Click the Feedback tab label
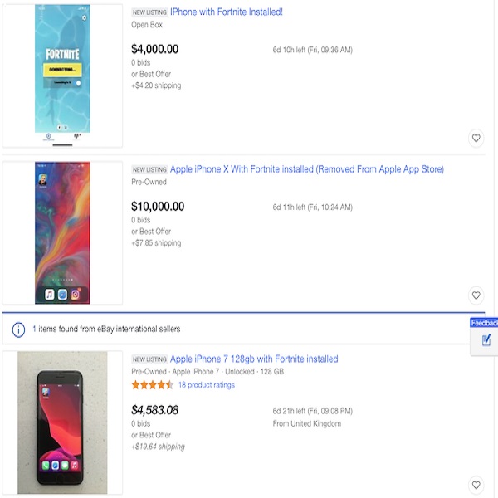 click(484, 323)
